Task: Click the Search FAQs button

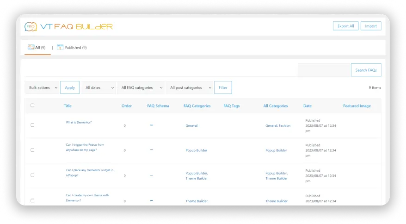Action: tap(366, 70)
